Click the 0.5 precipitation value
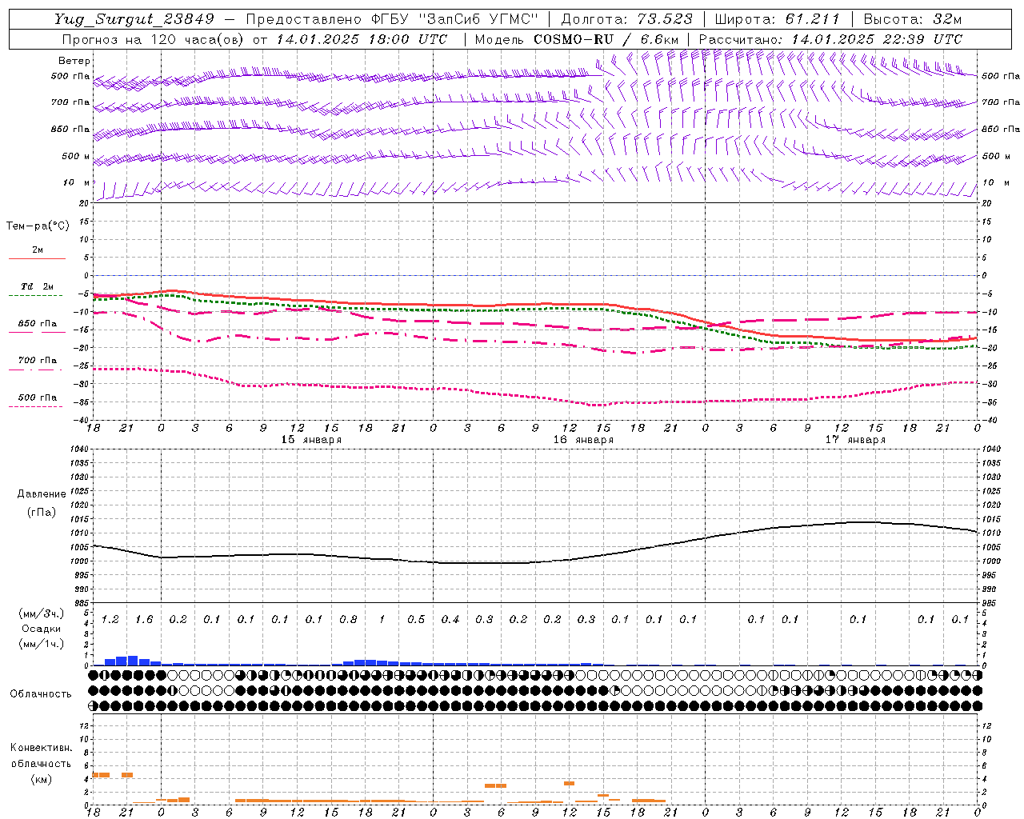This screenshot has height=819, width=1024. [x=416, y=620]
